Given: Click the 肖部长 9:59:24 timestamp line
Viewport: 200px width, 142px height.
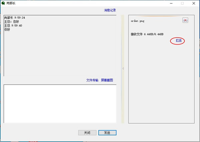Looking at the screenshot, I should [x=15, y=18].
